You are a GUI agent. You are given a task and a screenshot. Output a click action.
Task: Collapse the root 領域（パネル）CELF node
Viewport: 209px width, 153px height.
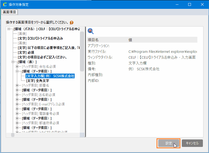[x=9, y=29]
